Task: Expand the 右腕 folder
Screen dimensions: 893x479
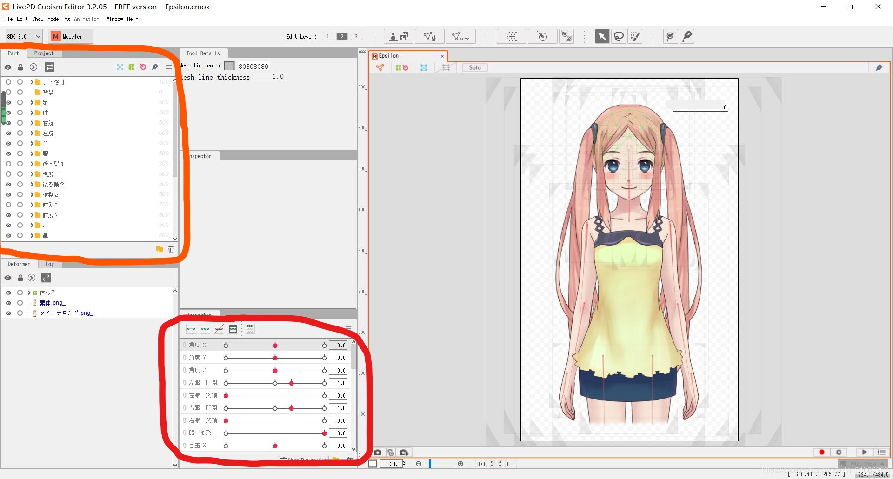Action: [x=32, y=123]
